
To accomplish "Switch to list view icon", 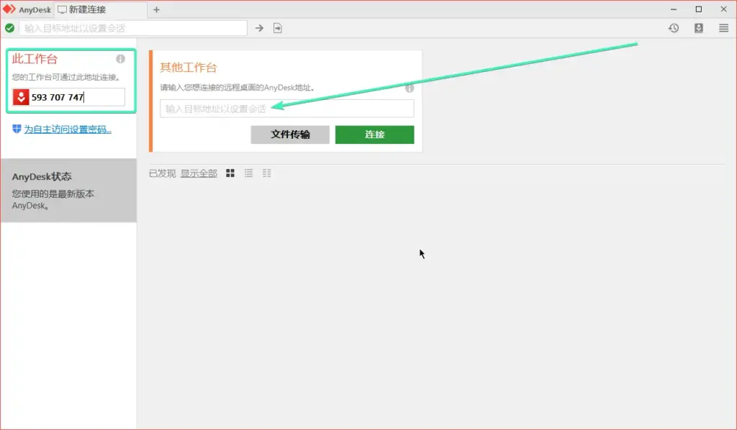I will (248, 173).
